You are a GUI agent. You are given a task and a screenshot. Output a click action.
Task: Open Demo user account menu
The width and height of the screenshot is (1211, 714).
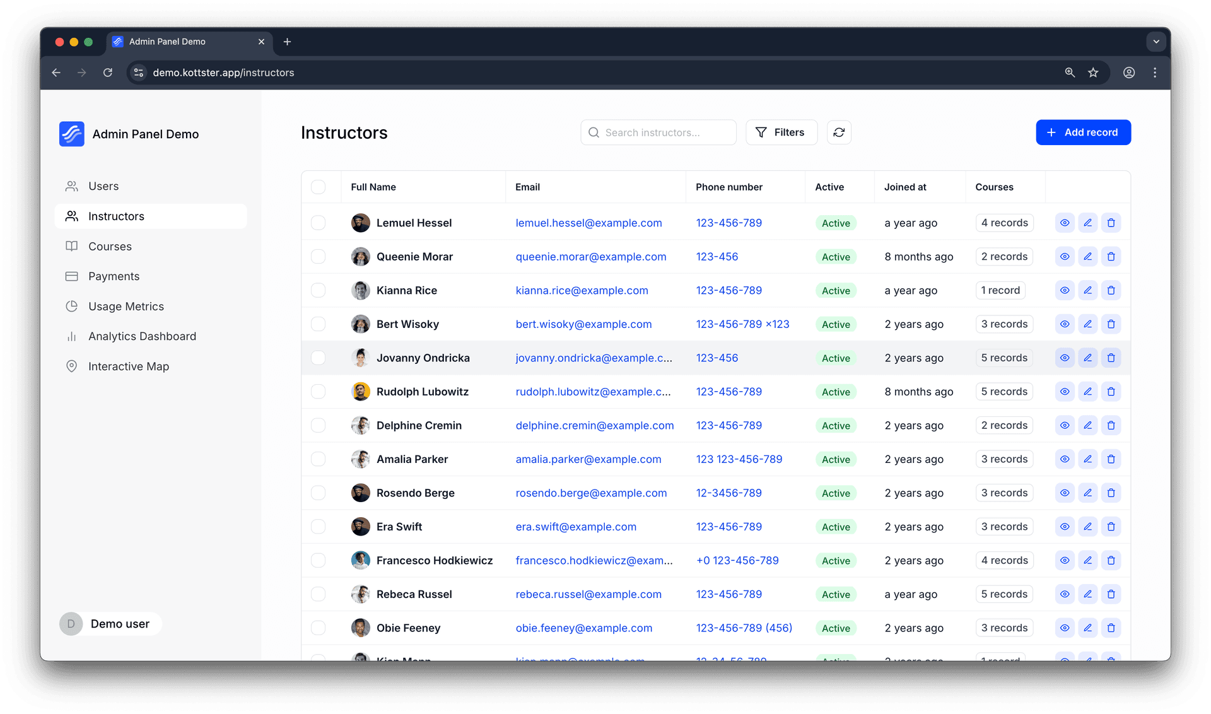[x=110, y=624]
